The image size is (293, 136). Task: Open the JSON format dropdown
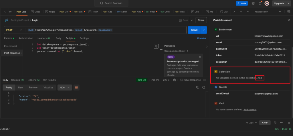click(64, 88)
